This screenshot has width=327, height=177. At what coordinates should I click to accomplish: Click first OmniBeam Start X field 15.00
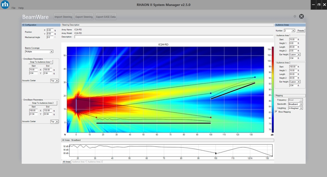(33, 70)
